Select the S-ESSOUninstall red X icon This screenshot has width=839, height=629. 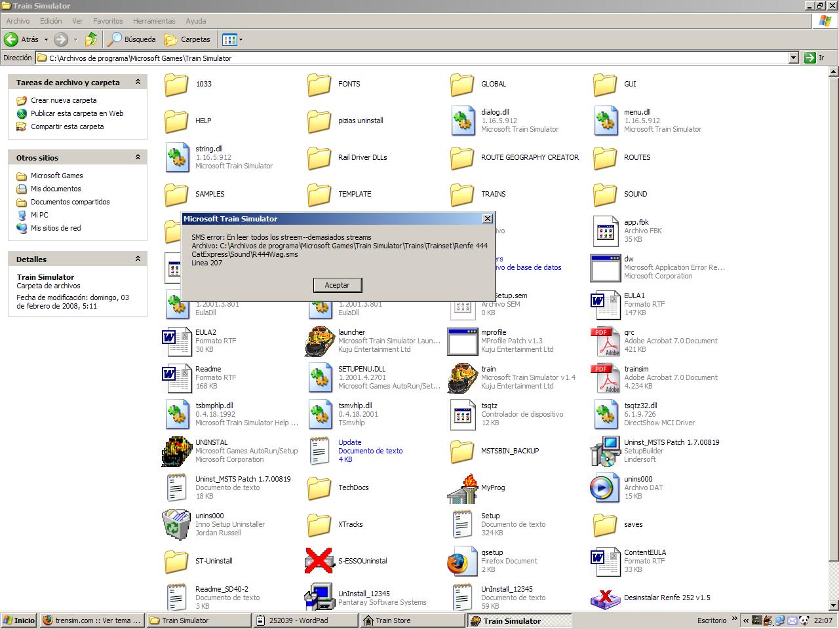click(319, 561)
